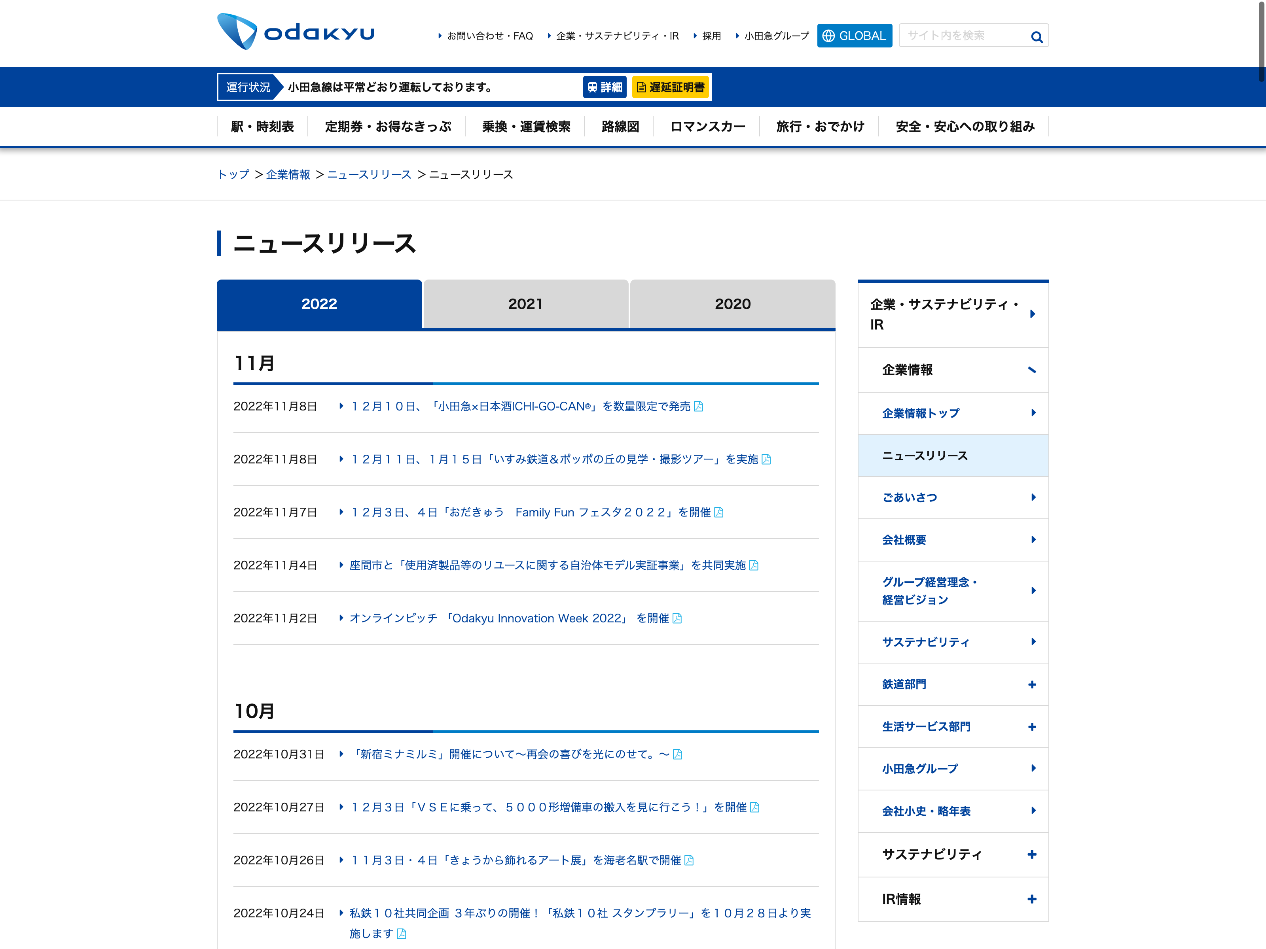Viewport: 1266px width, 949px height.
Task: Collapse the 企業情報 sidebar section
Action: (x=1031, y=370)
